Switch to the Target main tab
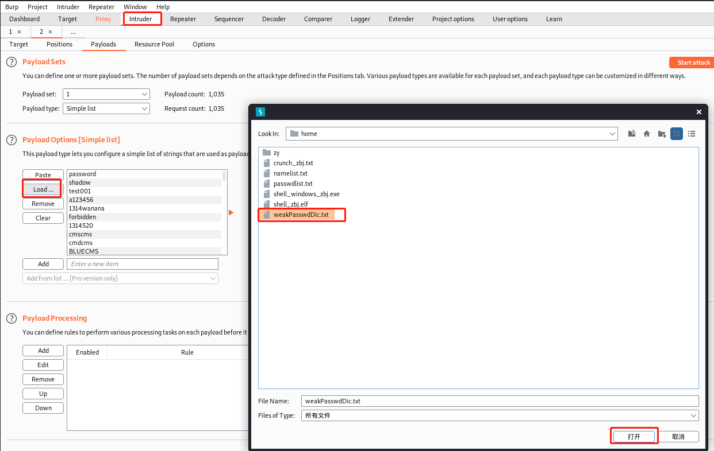Screen dimensions: 714x451 [67, 19]
